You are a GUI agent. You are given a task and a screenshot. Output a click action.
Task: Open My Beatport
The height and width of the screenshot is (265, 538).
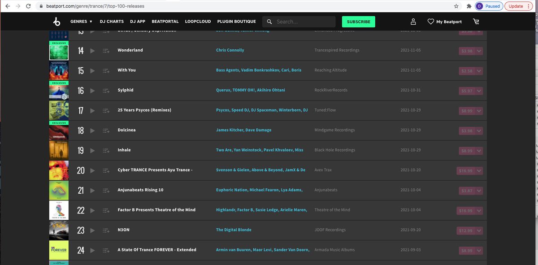[x=444, y=22]
